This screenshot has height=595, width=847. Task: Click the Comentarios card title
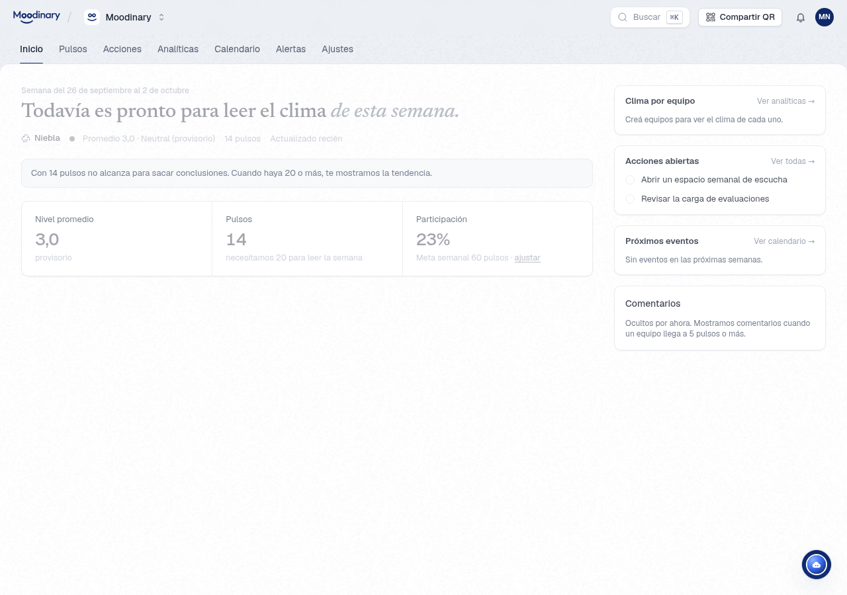(653, 303)
